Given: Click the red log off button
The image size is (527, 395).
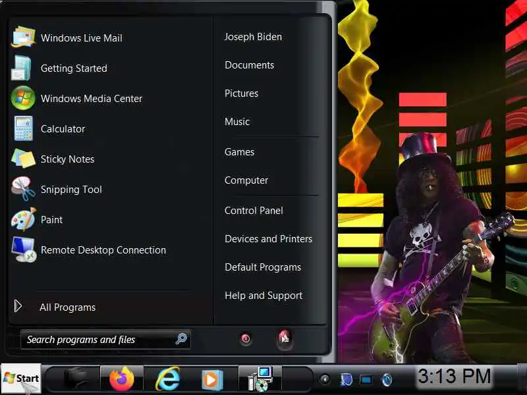Looking at the screenshot, I should click(285, 338).
